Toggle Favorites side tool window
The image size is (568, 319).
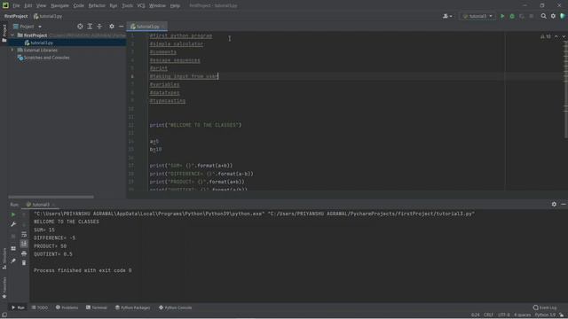[x=4, y=288]
